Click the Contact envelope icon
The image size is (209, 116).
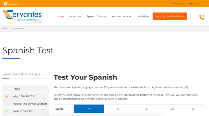[x=190, y=4]
